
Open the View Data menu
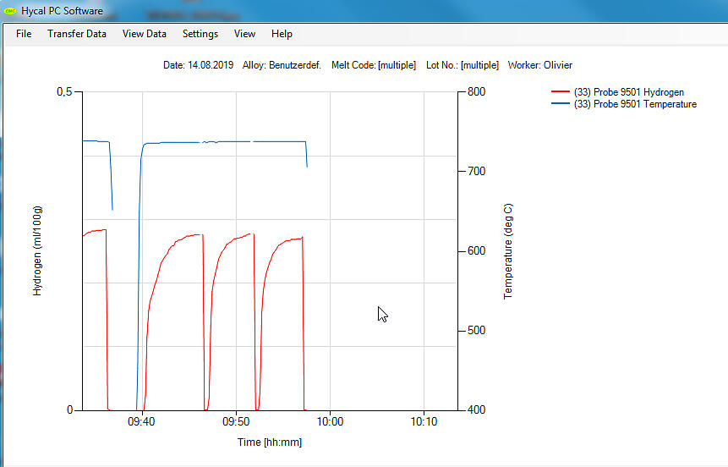[145, 34]
